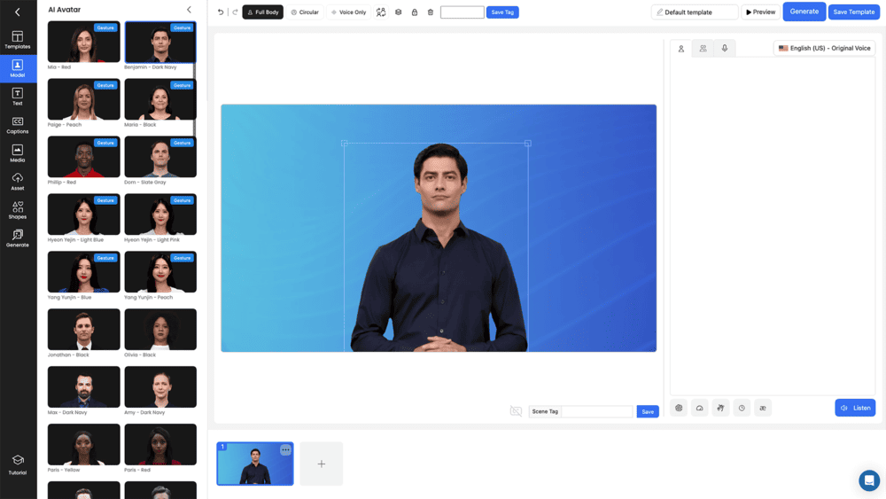Select Circular avatar mode
Image resolution: width=886 pixels, height=499 pixels.
click(305, 12)
